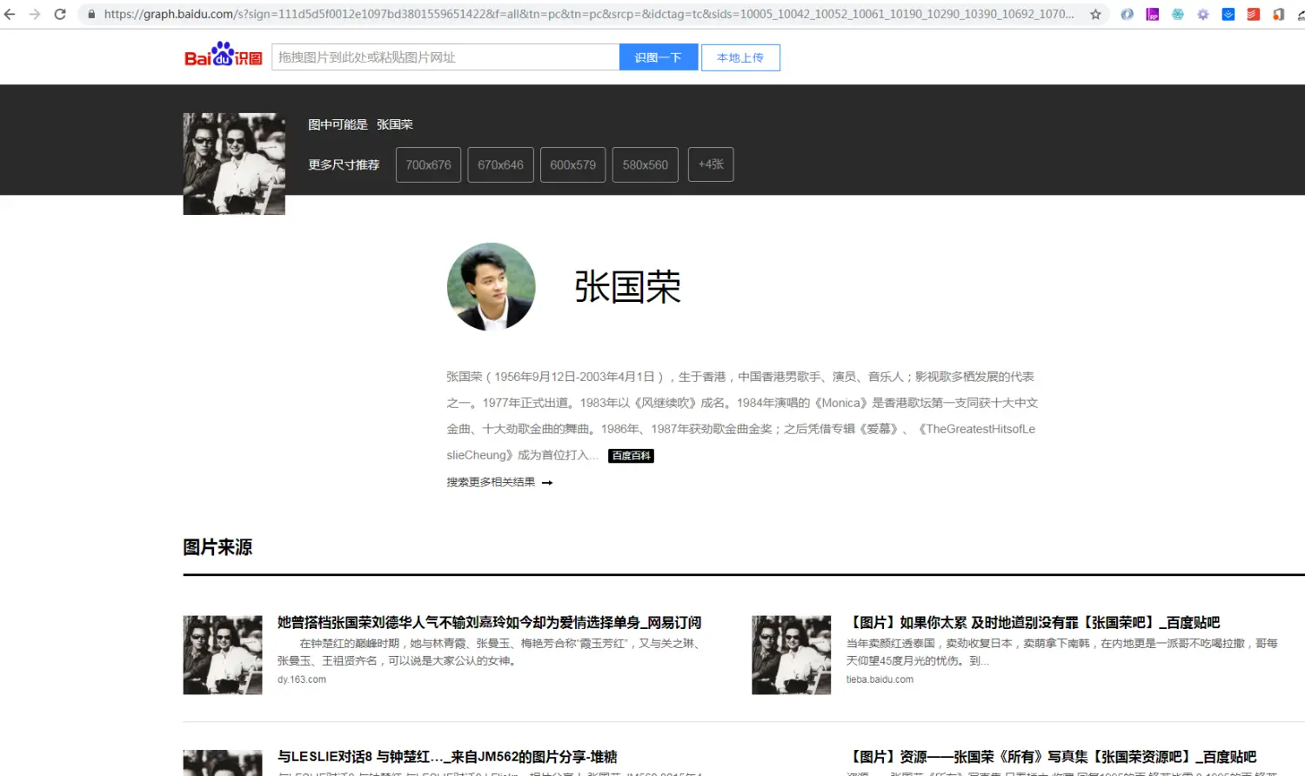
Task: Go forward in browser history
Action: pyautogui.click(x=35, y=14)
